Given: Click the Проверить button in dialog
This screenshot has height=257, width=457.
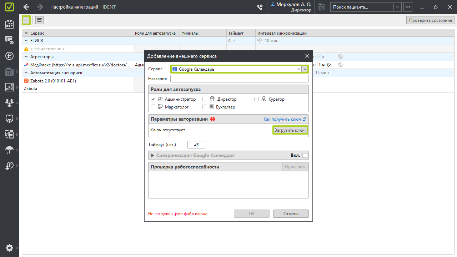Looking at the screenshot, I should tap(295, 167).
